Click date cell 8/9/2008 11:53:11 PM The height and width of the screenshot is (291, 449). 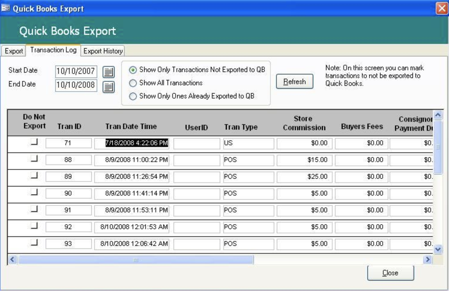(x=132, y=211)
